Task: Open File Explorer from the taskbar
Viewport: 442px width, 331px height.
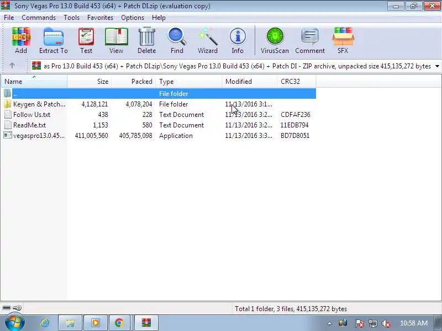Action: (70, 323)
